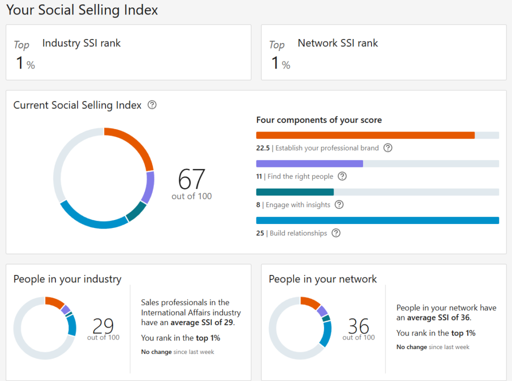Click the Establish your professional brand label
This screenshot has height=381, width=512.
[x=327, y=148]
